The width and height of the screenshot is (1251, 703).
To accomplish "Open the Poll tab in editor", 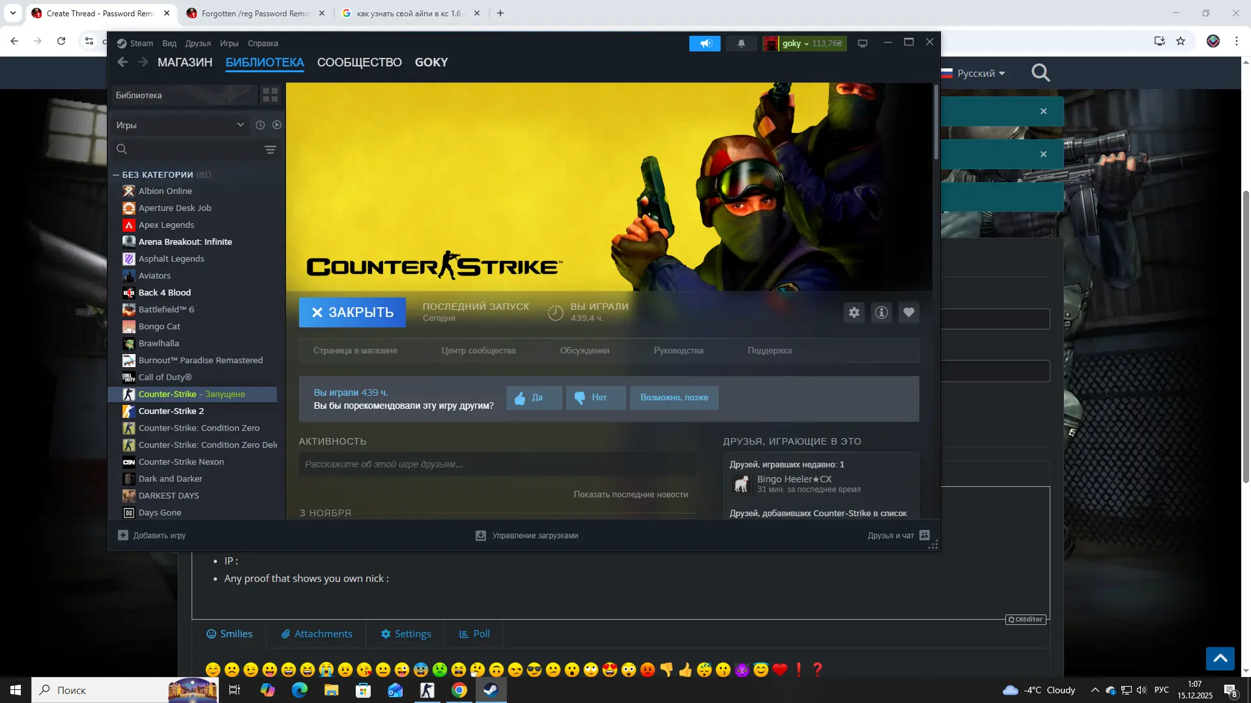I will click(x=474, y=633).
